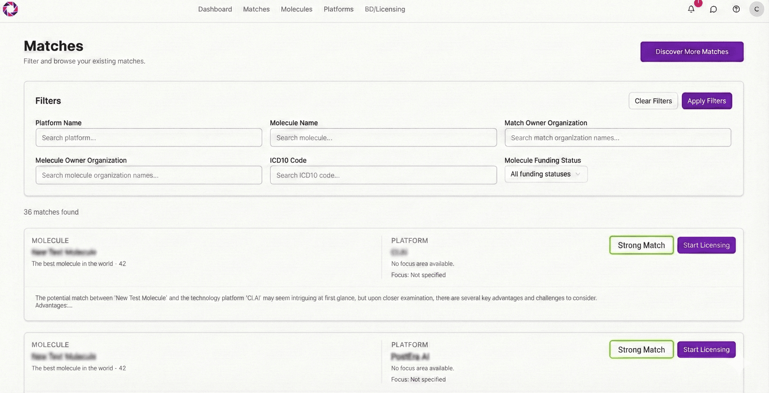Click the Platform Name search field

(148, 137)
